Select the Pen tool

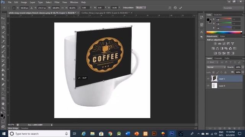pyautogui.click(x=3, y=84)
